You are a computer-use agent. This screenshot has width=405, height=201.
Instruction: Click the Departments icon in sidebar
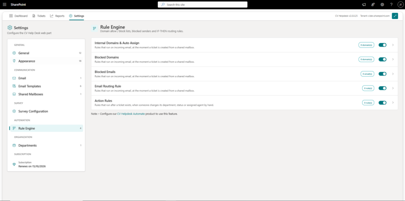click(14, 145)
